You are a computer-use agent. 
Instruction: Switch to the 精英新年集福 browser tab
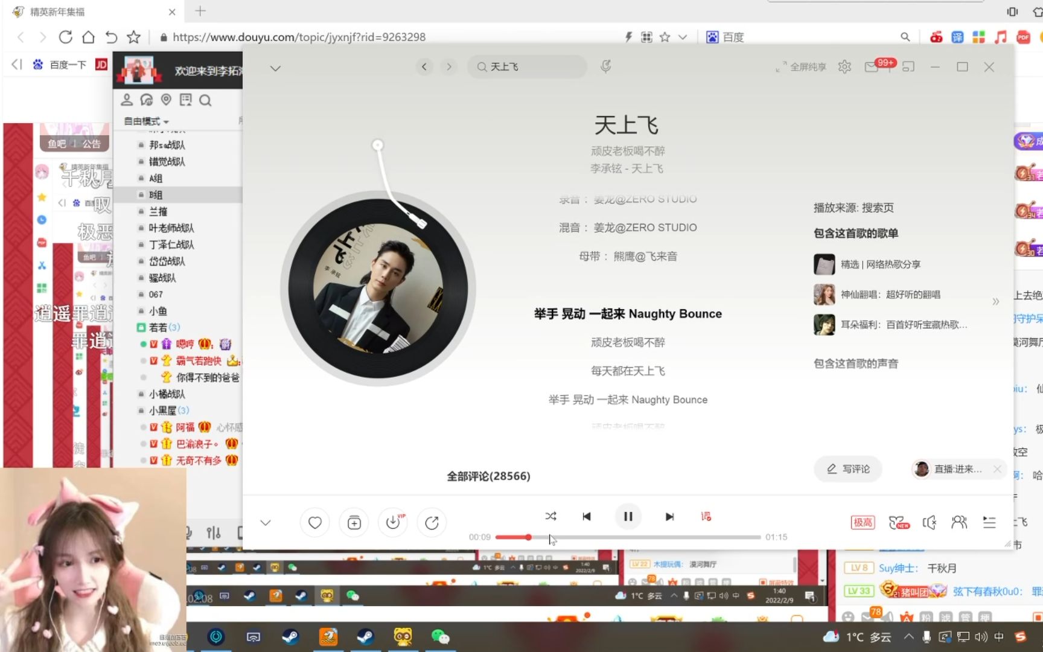pyautogui.click(x=94, y=11)
